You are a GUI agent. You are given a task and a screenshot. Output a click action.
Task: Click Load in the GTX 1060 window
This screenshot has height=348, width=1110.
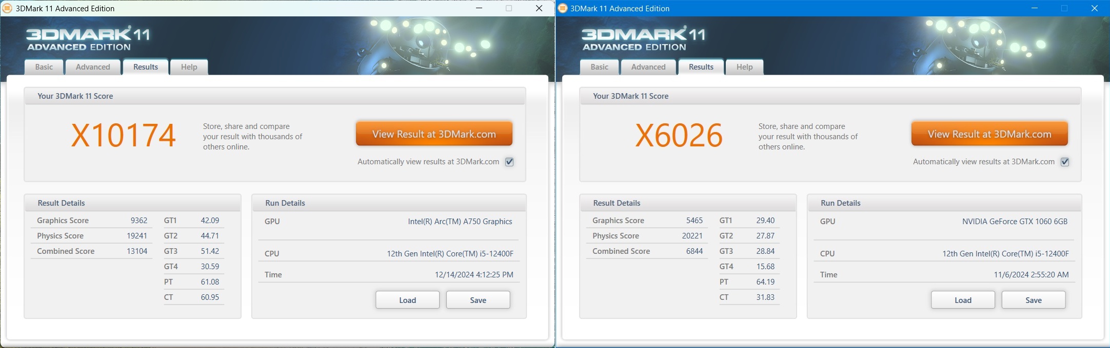[x=963, y=300]
